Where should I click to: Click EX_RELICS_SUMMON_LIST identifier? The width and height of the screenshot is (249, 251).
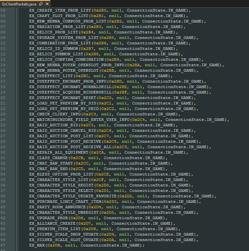[56, 54]
